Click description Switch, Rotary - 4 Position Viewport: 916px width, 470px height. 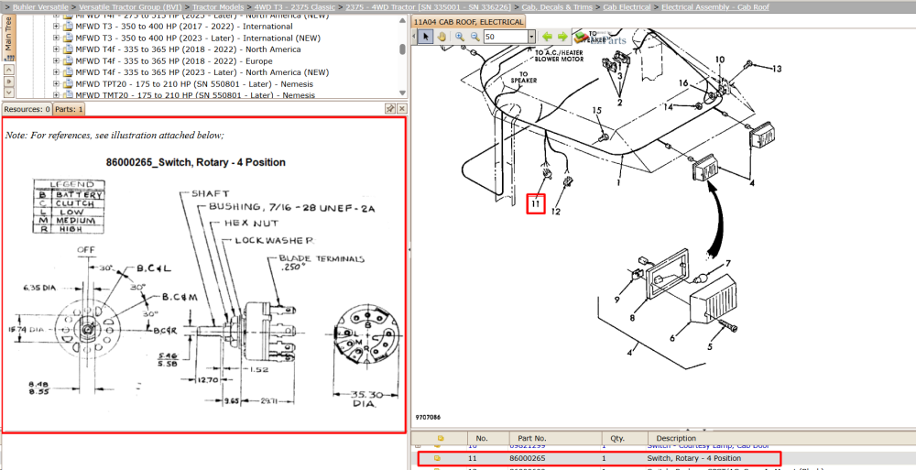coord(694,458)
